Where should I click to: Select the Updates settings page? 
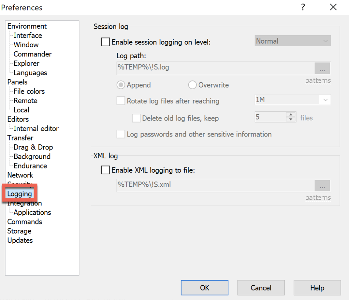[20, 240]
